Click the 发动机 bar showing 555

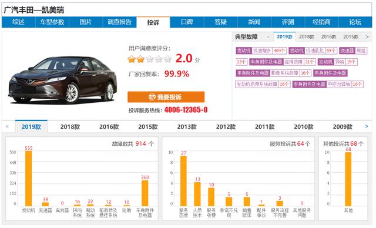click(x=29, y=179)
